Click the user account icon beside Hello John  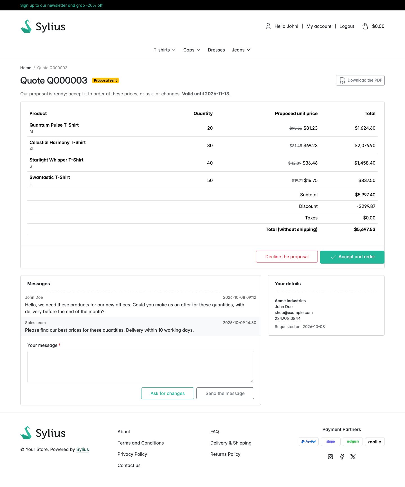coord(268,26)
